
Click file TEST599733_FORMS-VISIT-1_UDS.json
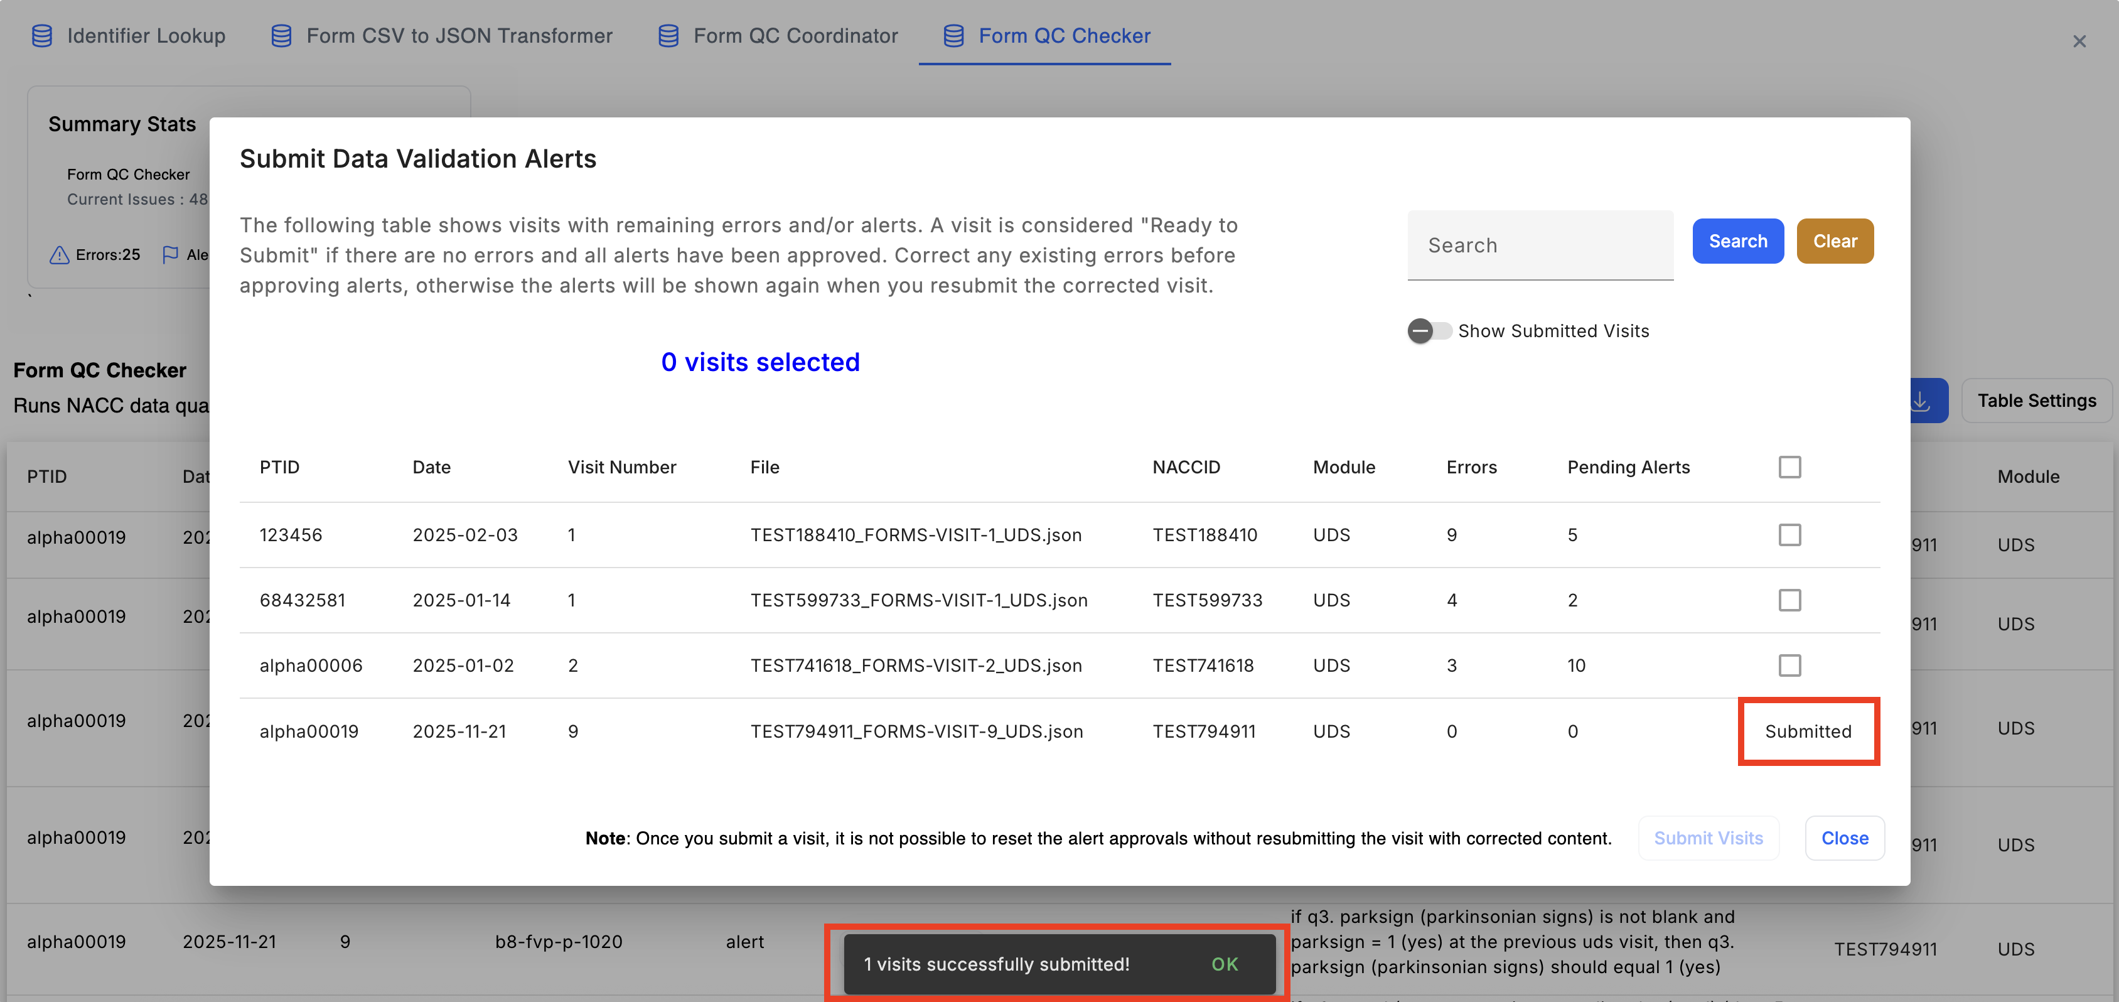point(918,600)
